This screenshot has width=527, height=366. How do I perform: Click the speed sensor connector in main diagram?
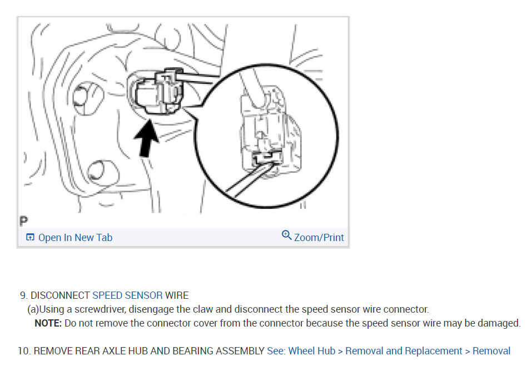(x=158, y=93)
